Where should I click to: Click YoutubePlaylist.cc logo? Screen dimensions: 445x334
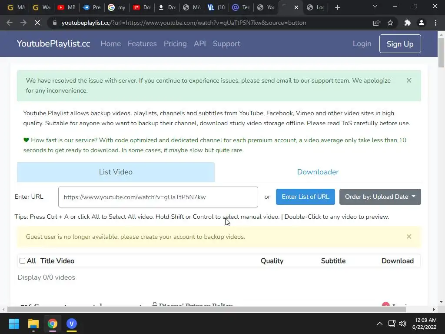pos(53,43)
